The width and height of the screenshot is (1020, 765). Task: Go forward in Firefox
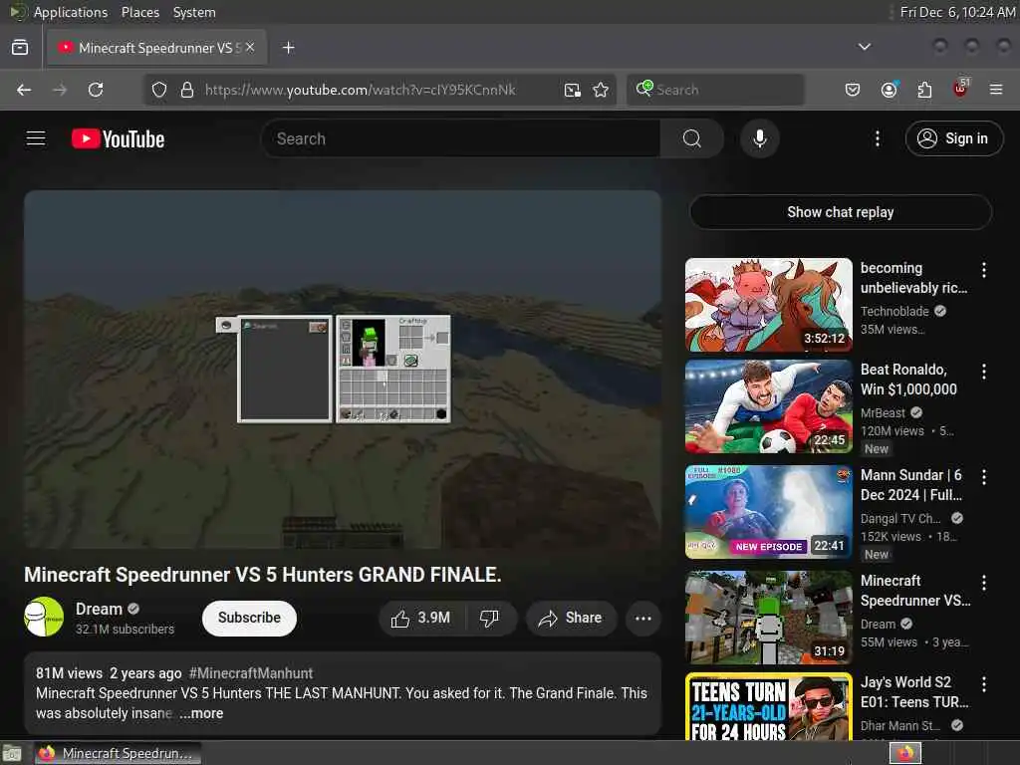pos(59,90)
